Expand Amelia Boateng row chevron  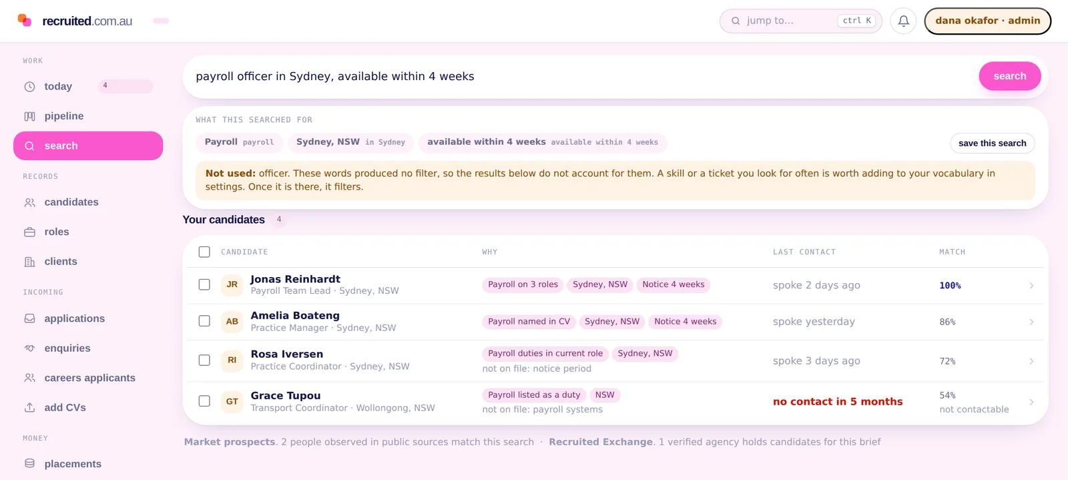(1031, 322)
